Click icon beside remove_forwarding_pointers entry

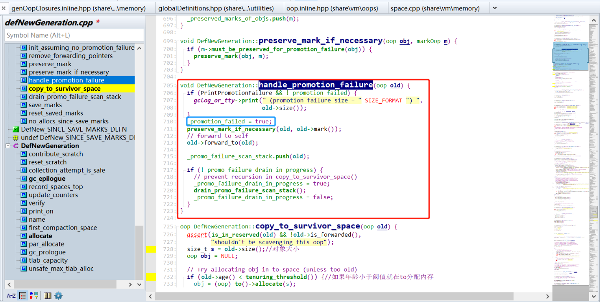24,56
